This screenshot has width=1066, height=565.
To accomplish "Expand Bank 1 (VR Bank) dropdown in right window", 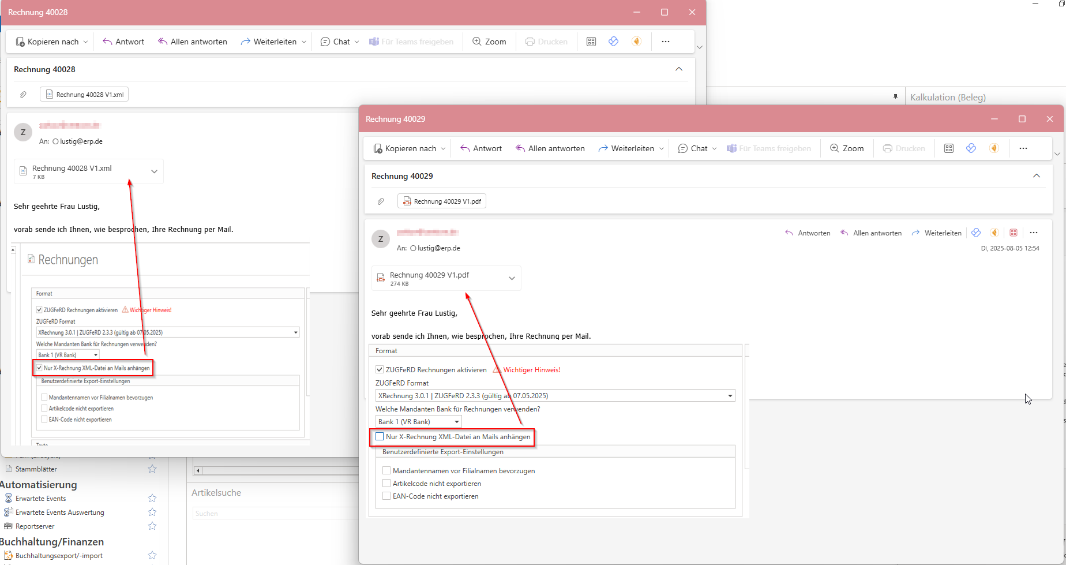I will pos(456,422).
